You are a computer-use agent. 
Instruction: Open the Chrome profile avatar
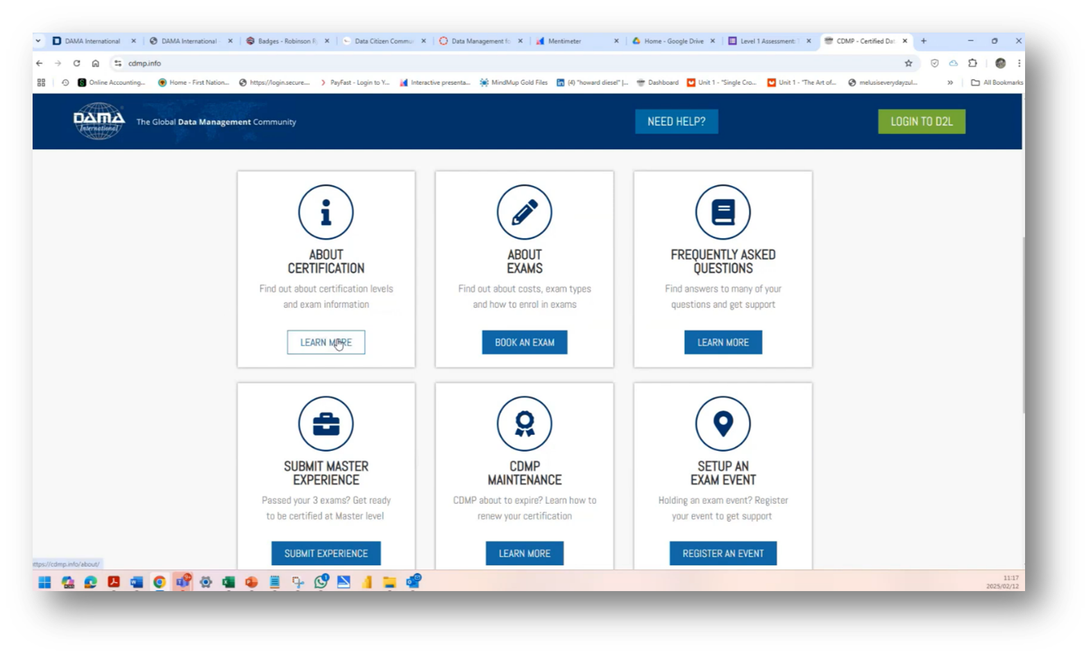tap(1000, 63)
